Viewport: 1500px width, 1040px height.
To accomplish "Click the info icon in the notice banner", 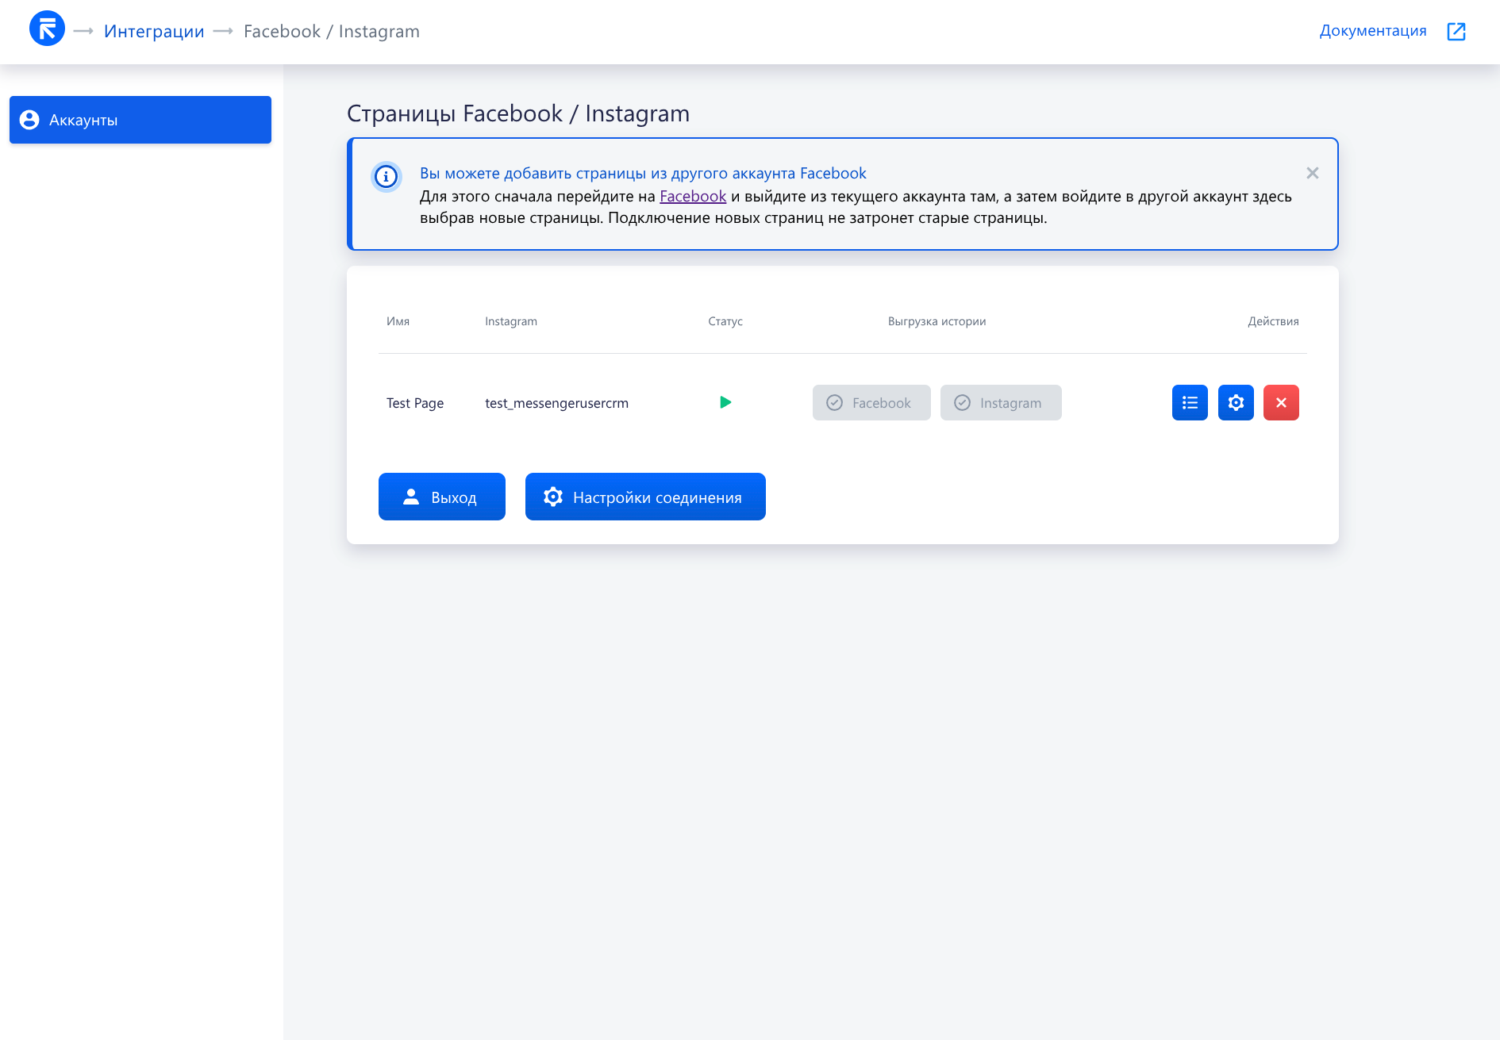I will pos(387,176).
